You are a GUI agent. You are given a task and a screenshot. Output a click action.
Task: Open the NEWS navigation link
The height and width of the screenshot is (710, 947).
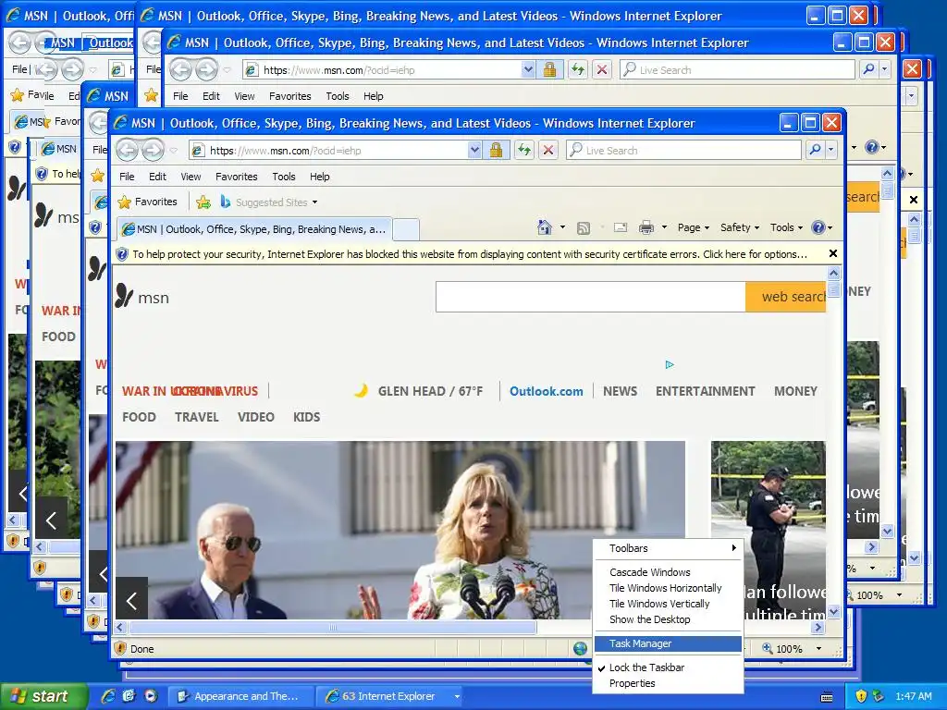pyautogui.click(x=620, y=391)
